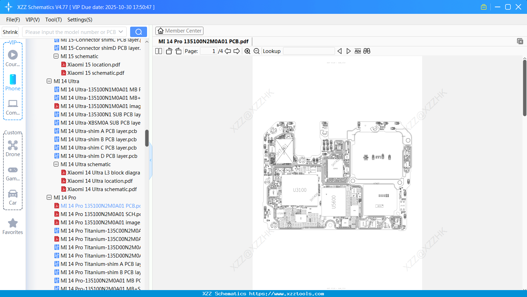Open the Computer category in the sidebar
This screenshot has width=527, height=297.
[x=13, y=107]
